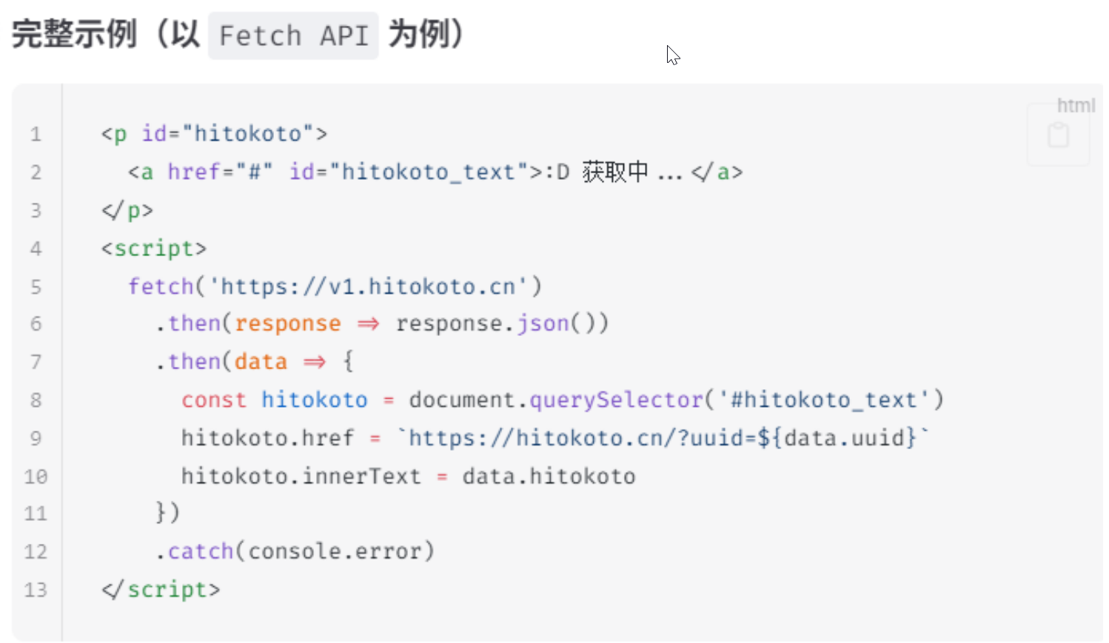Viewport: 1109px width, 643px height.
Task: Click the copy code clipboard icon
Action: click(x=1058, y=135)
